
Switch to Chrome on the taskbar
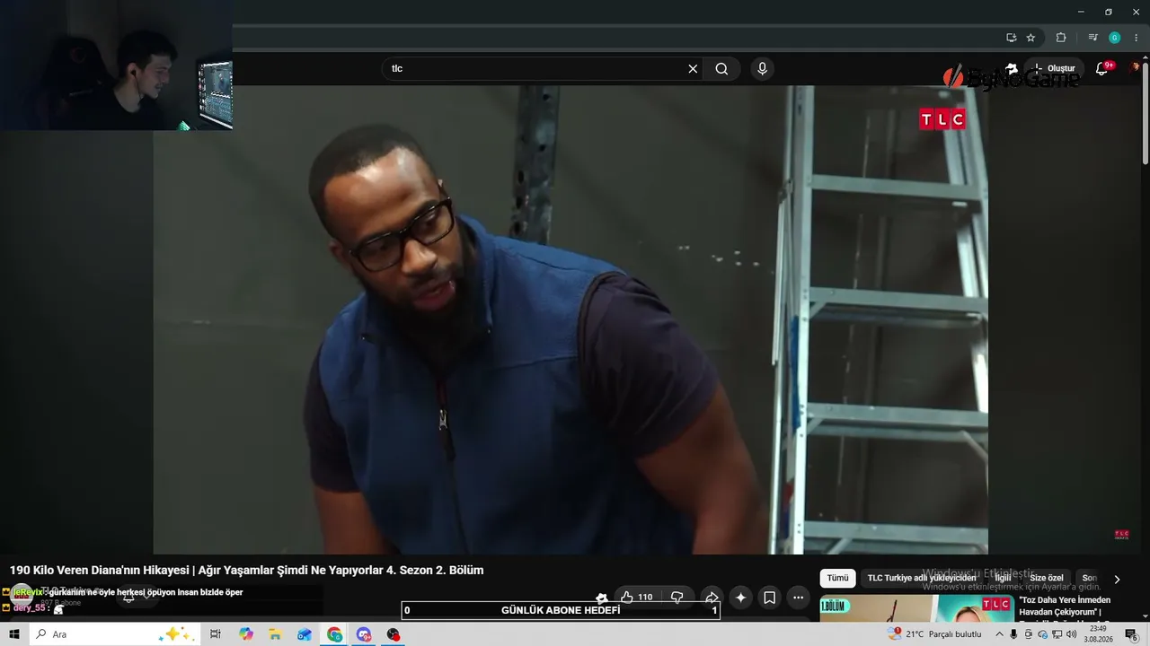tap(334, 634)
